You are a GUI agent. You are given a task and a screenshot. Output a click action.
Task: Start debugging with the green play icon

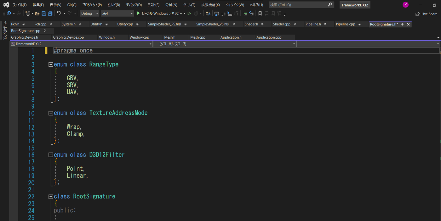(138, 14)
